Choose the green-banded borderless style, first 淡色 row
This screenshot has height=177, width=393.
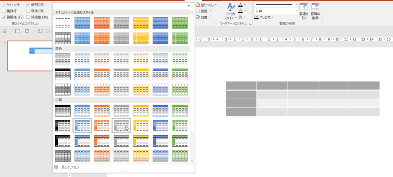coord(180,59)
